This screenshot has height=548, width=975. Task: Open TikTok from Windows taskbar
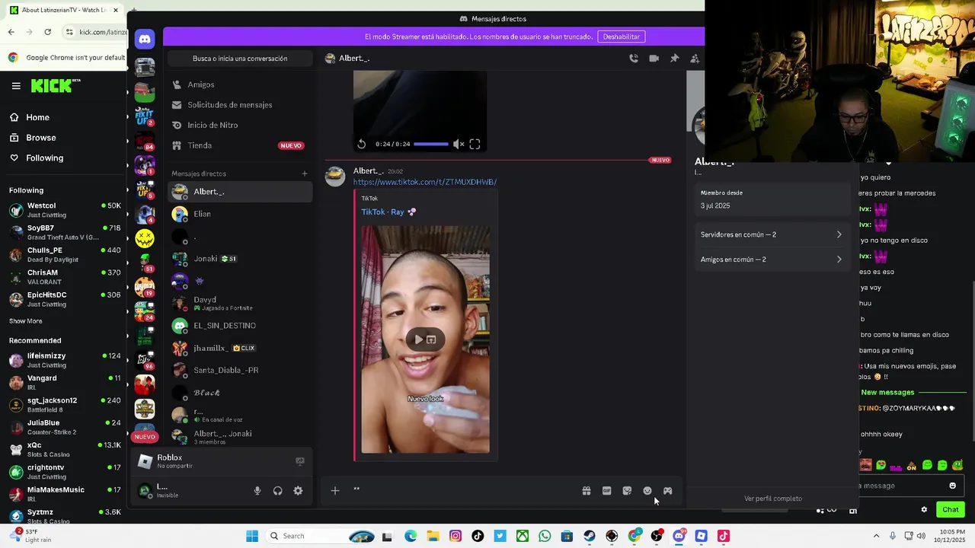(x=478, y=536)
